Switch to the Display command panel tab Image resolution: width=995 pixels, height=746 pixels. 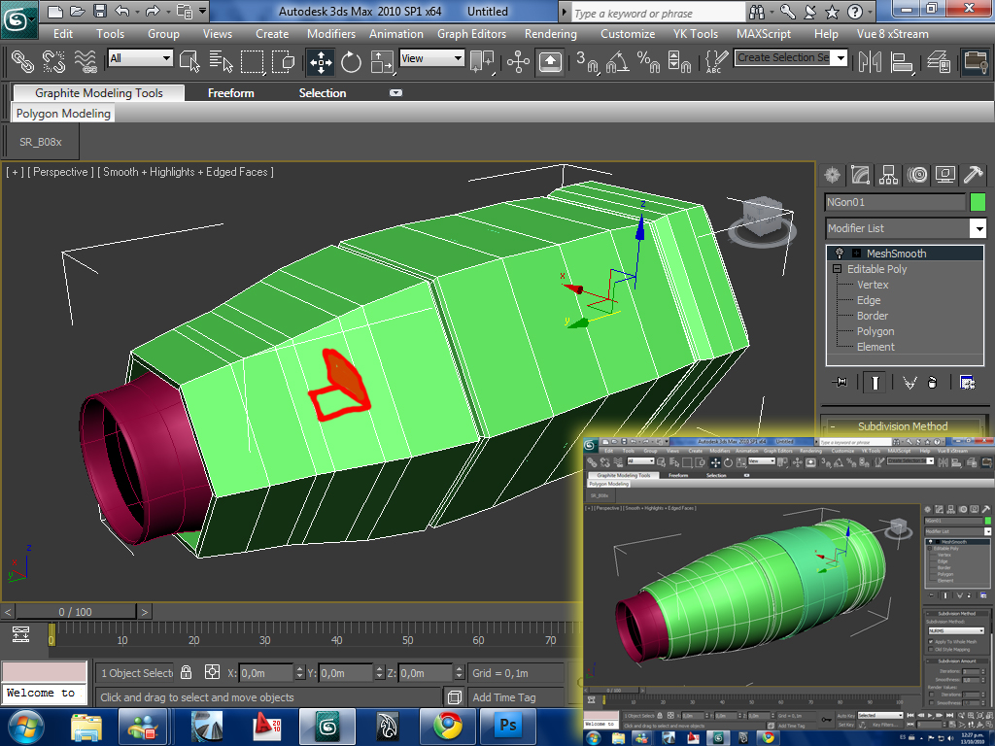click(x=945, y=175)
